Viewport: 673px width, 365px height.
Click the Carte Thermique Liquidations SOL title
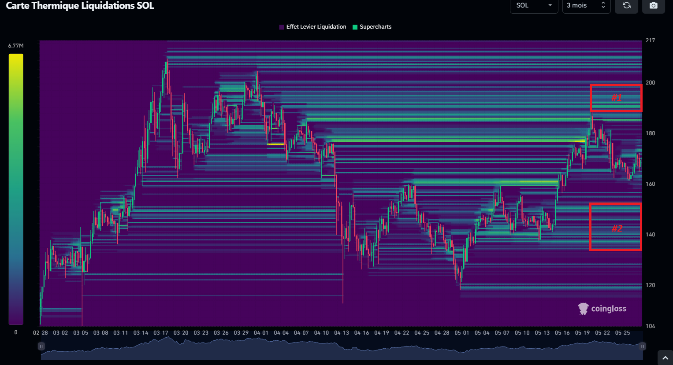pos(80,6)
